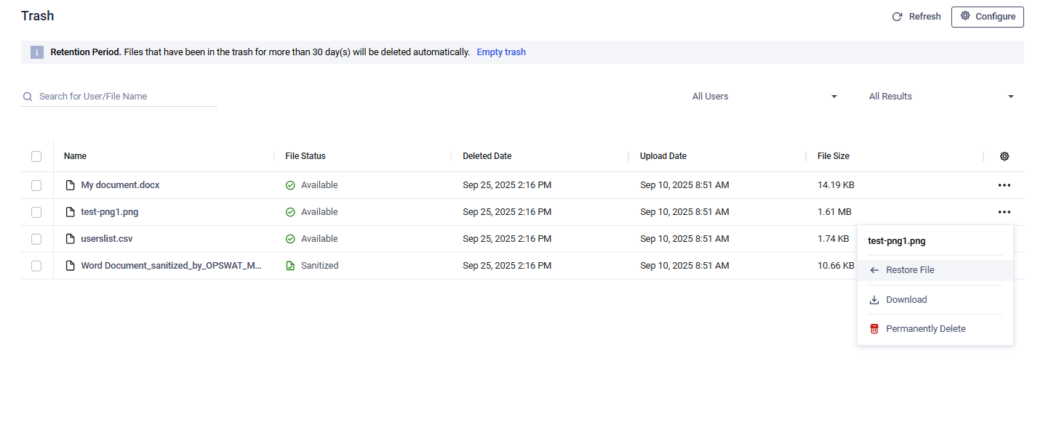Select the userslist.csv row checkbox
Viewport: 1043px width, 427px height.
point(36,239)
